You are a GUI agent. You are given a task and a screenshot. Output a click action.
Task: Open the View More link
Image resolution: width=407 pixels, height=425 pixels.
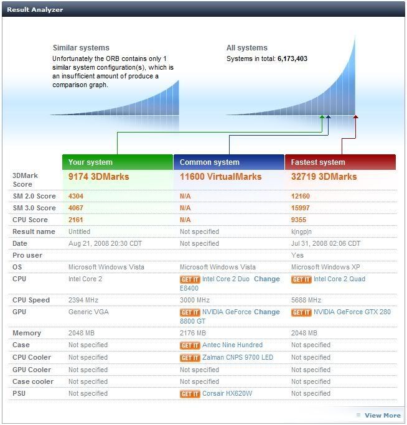383,415
